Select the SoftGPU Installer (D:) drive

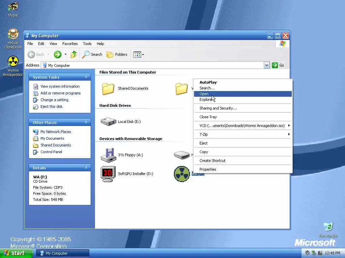click(108, 174)
